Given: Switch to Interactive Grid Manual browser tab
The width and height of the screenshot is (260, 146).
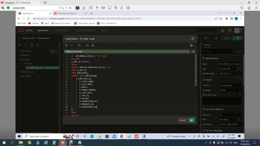Looking at the screenshot, I should (x=70, y=13).
